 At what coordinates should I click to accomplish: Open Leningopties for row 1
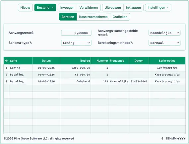click(x=167, y=68)
